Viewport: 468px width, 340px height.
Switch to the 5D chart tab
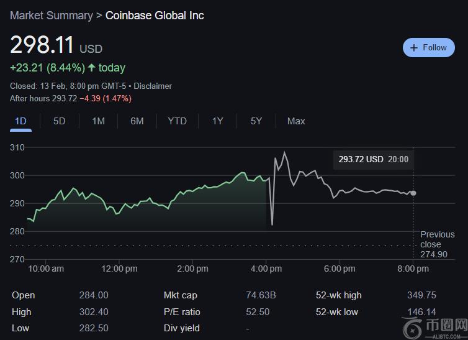(59, 121)
